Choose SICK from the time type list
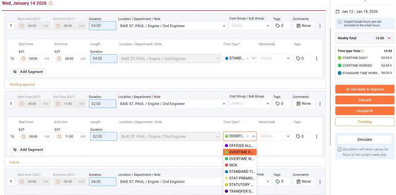The height and width of the screenshot is (195, 396). [x=240, y=165]
